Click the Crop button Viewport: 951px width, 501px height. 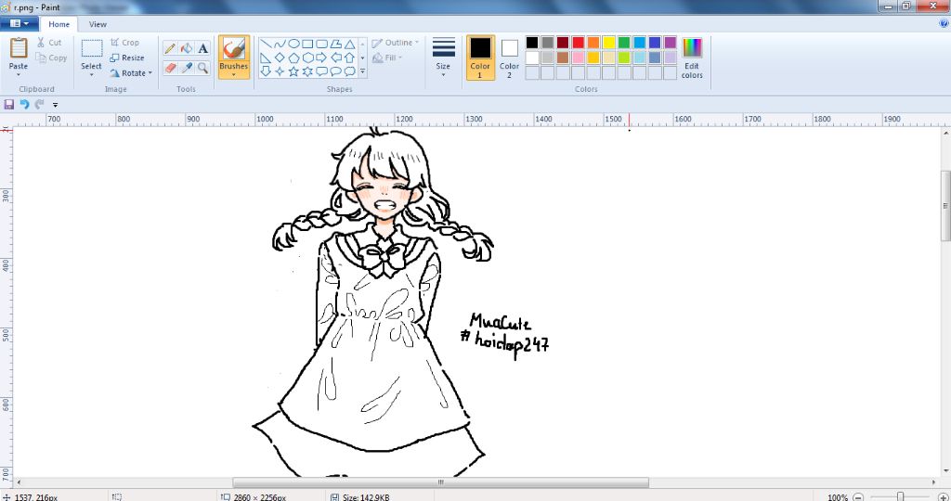[125, 43]
